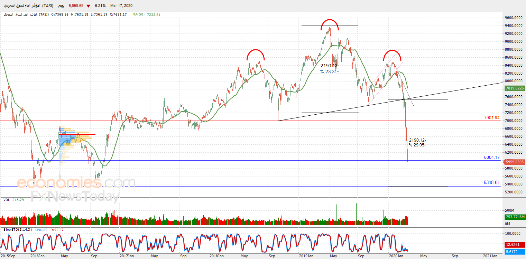
Task: Select the 7001.94 red level label
Action: coord(492,118)
